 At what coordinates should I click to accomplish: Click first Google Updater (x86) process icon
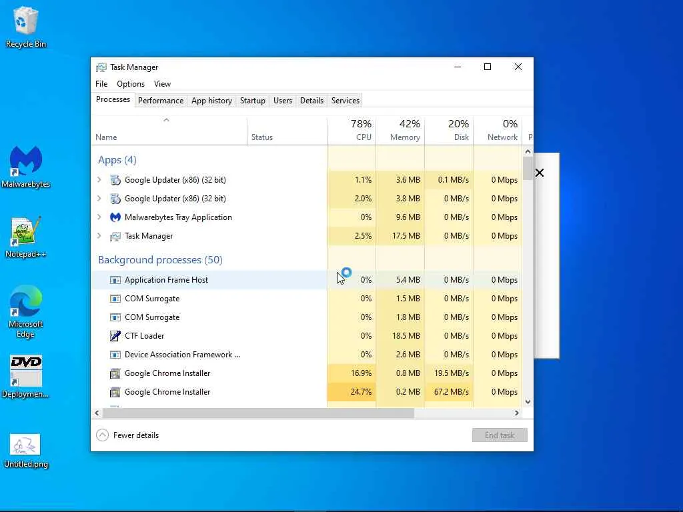[115, 180]
